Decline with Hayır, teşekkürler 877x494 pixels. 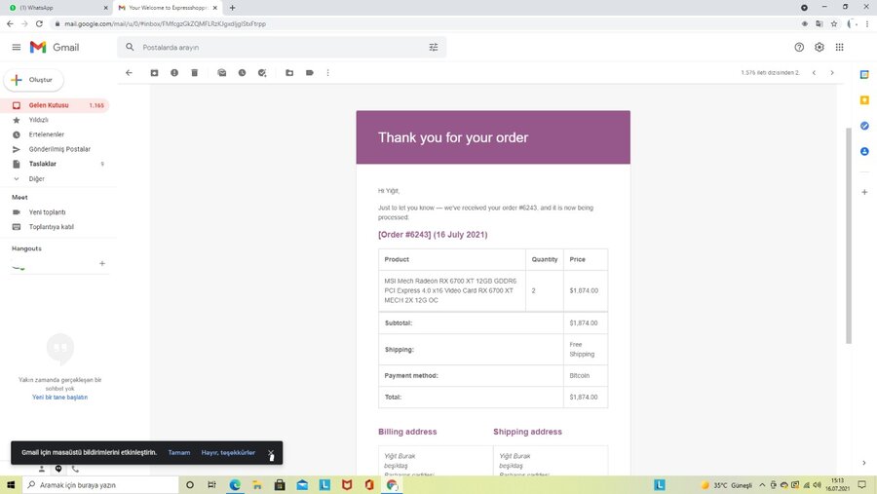point(228,453)
